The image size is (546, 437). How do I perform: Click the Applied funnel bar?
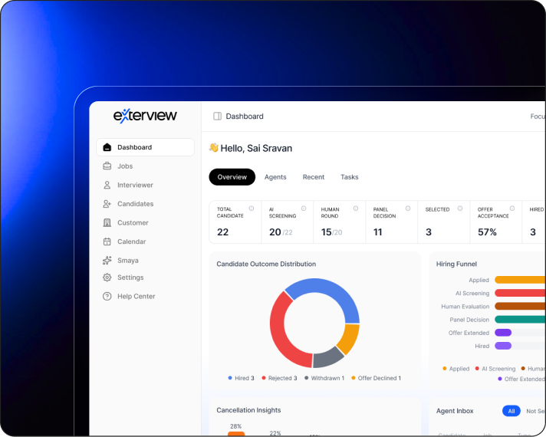coord(520,280)
